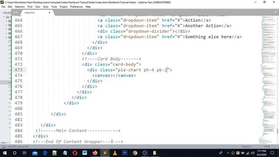
Task: Open the Find menu
Action: (30, 7)
